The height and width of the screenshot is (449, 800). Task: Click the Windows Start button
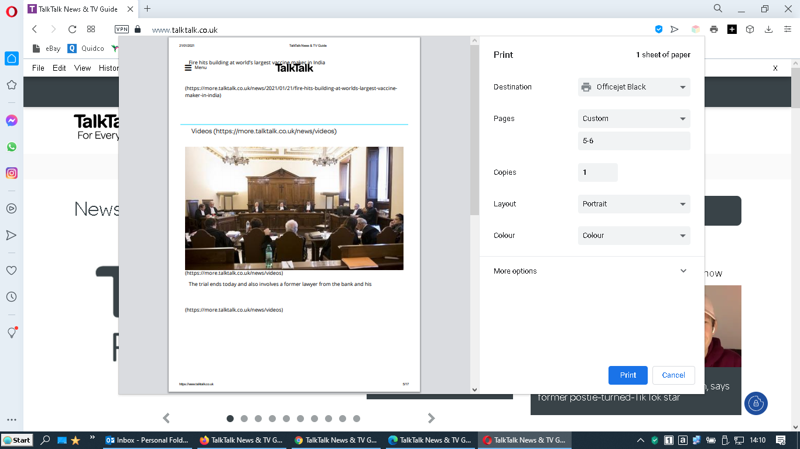pyautogui.click(x=17, y=440)
